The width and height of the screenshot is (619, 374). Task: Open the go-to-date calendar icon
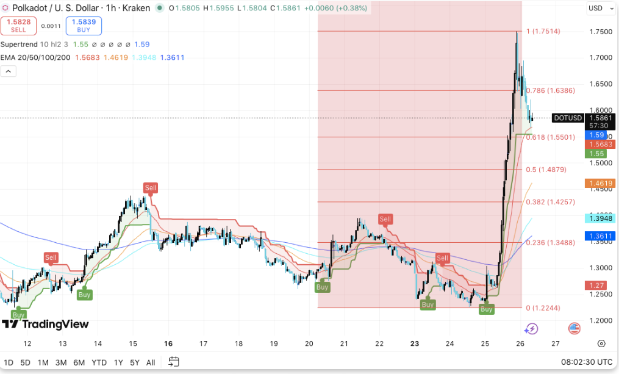click(173, 362)
